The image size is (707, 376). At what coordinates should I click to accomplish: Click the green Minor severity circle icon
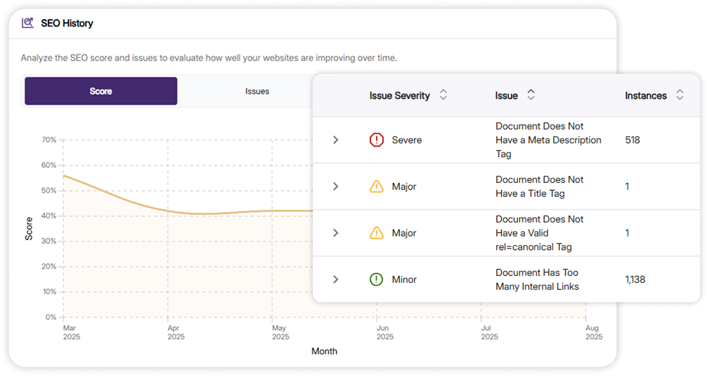click(377, 279)
